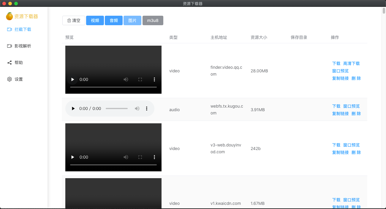Click the 3.91MB size cell
Viewport: 386px width, 209px height.
pos(258,110)
